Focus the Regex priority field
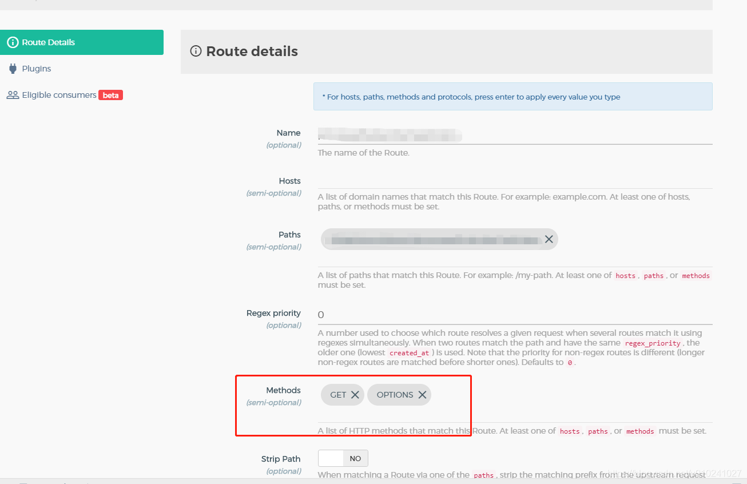Image resolution: width=747 pixels, height=484 pixels. [515, 315]
